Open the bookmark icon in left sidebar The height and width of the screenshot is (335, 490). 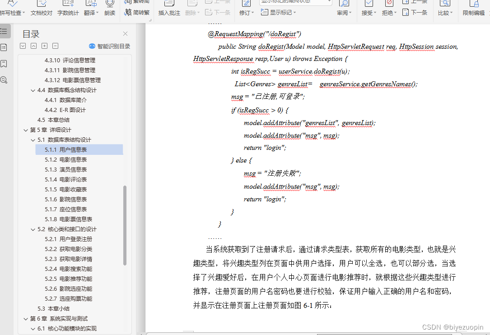[x=4, y=64]
